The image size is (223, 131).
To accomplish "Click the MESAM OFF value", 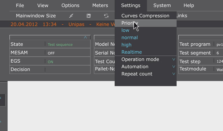I will [x=51, y=53].
